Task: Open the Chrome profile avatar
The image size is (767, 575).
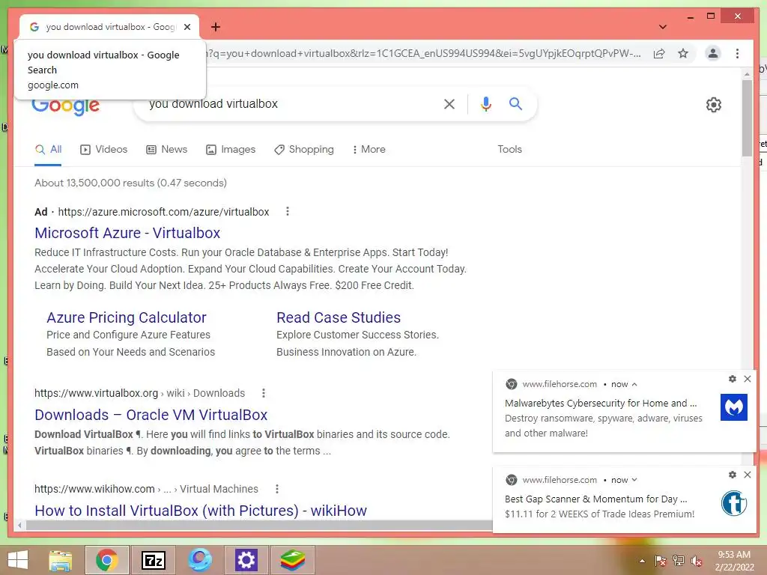Action: coord(713,53)
